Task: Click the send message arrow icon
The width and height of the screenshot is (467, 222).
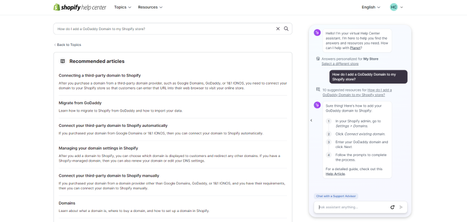Action: [401, 207]
